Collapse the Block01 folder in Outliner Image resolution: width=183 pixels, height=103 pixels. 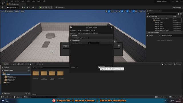point(153,21)
